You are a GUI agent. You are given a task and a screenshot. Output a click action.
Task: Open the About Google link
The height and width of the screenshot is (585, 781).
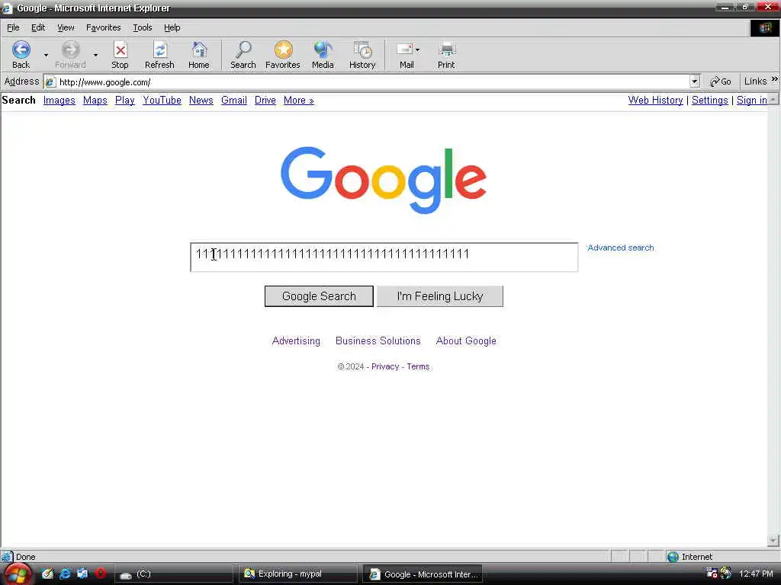[466, 340]
